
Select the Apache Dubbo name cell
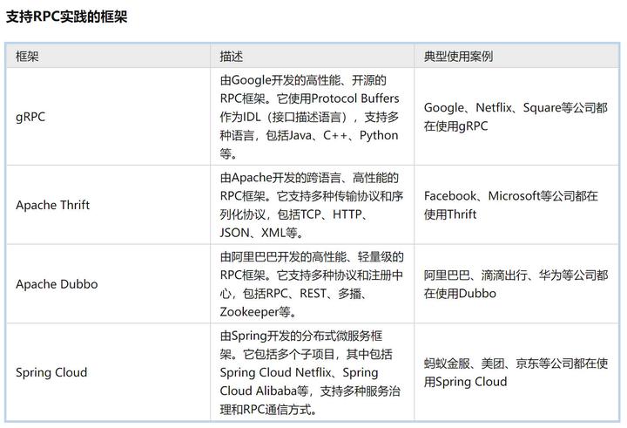(57, 284)
